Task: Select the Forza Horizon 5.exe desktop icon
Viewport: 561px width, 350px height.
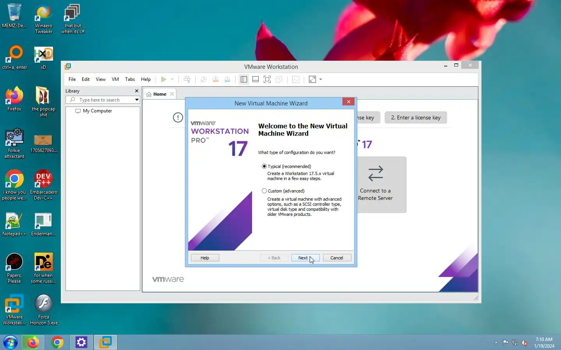Action: (44, 310)
